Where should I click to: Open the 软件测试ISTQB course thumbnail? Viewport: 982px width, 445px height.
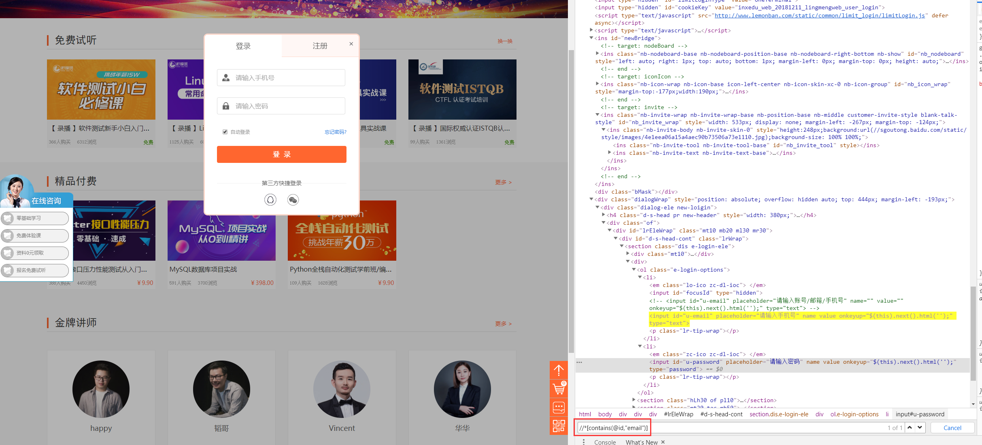pyautogui.click(x=462, y=89)
